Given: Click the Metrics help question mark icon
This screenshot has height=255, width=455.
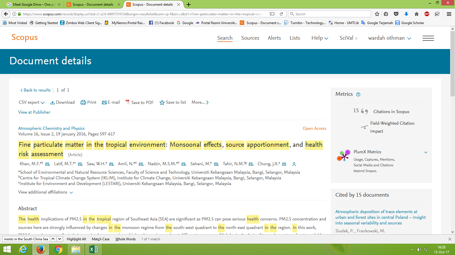Looking at the screenshot, I should coord(358,95).
